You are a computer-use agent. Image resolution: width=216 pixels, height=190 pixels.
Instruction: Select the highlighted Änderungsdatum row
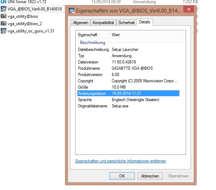[x=129, y=93]
